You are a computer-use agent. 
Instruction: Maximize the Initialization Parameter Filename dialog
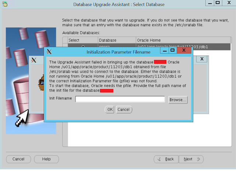click(x=173, y=50)
